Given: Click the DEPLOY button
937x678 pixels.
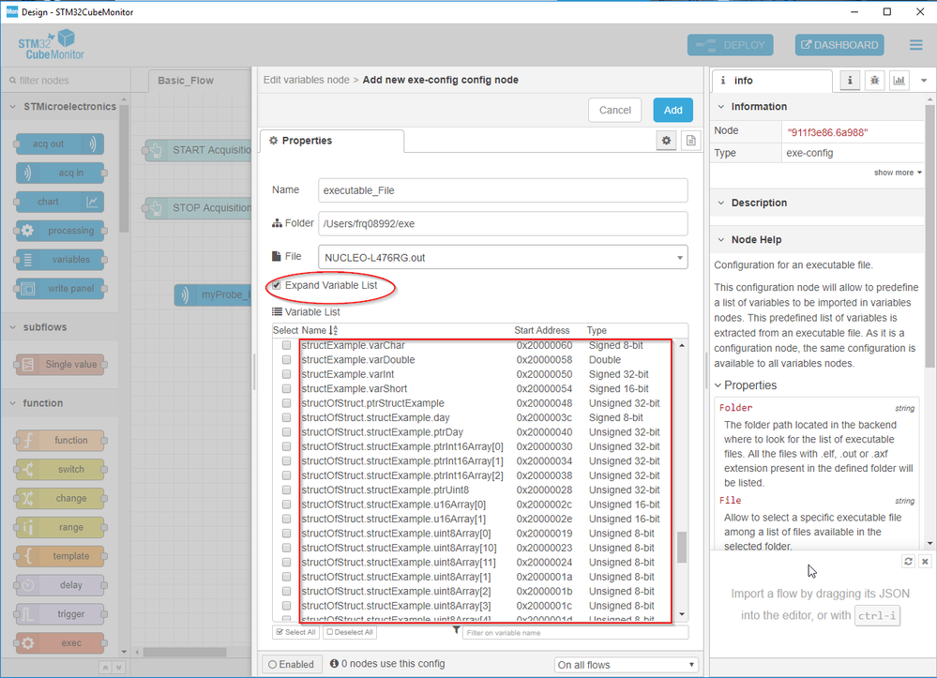Looking at the screenshot, I should 731,45.
